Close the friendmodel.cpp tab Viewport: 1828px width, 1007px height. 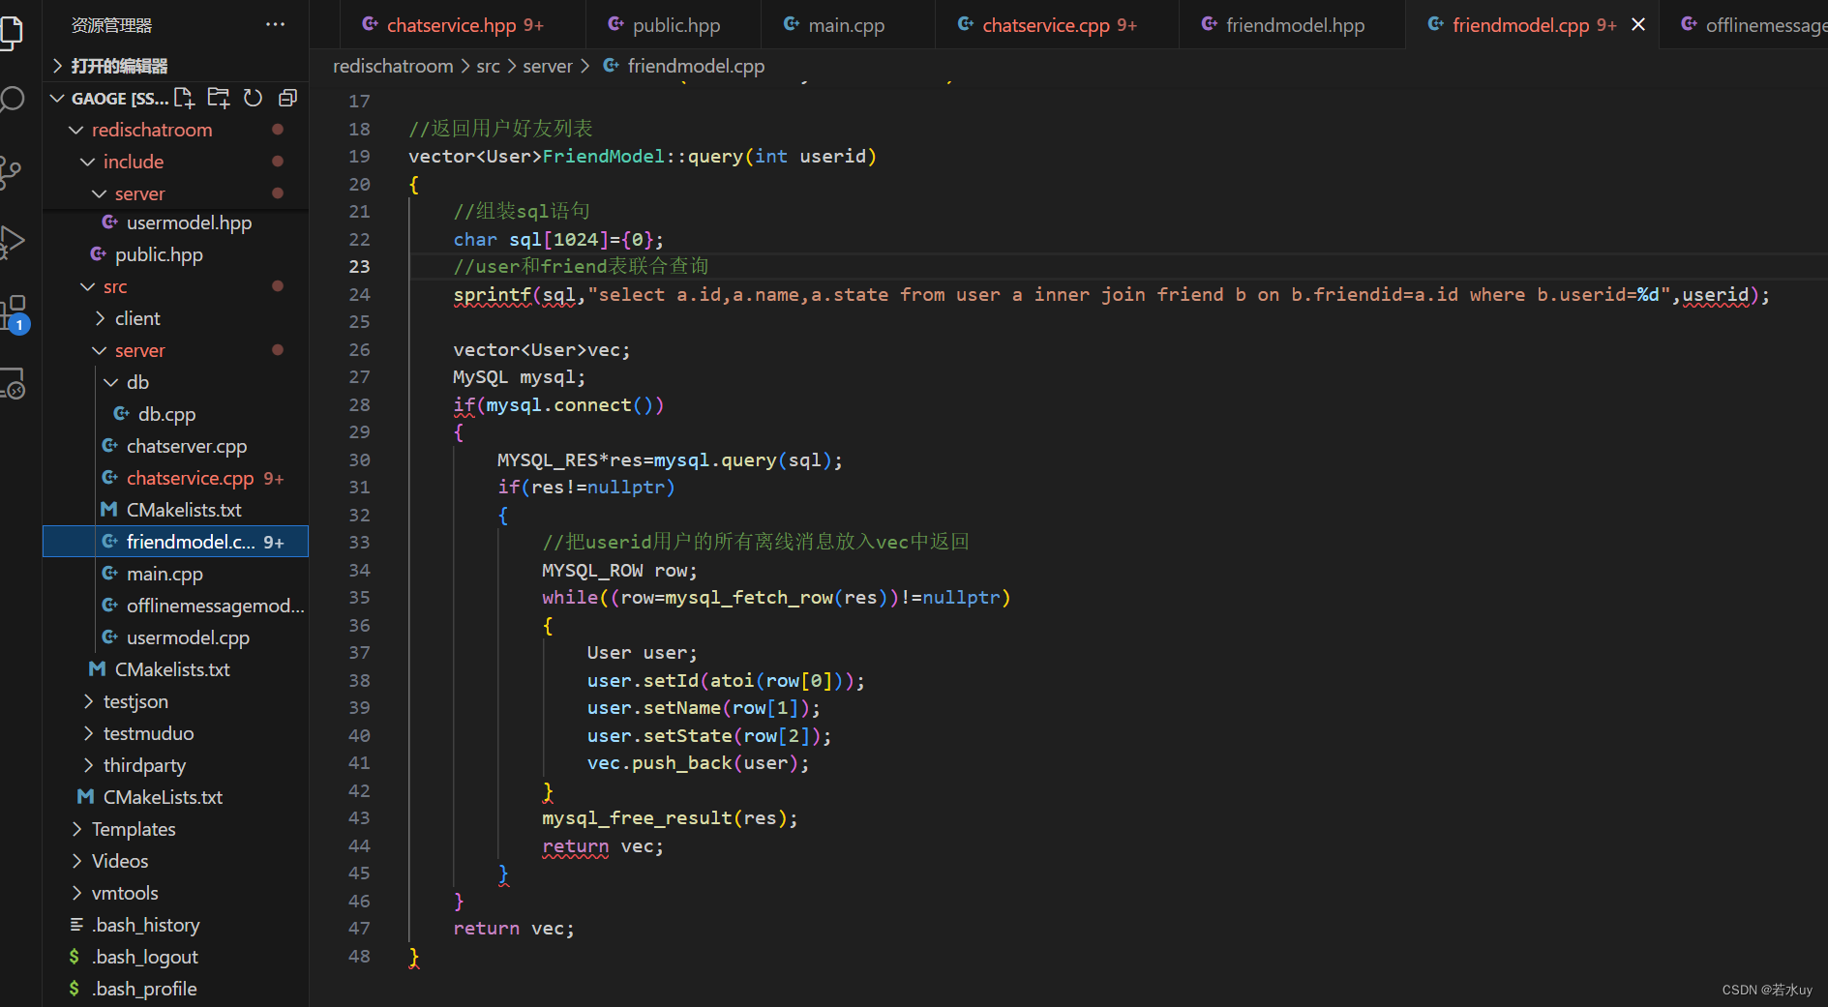1638,24
